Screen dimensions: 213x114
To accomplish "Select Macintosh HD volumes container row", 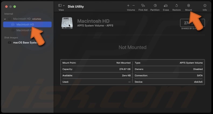I will pyautogui.click(x=27, y=19).
